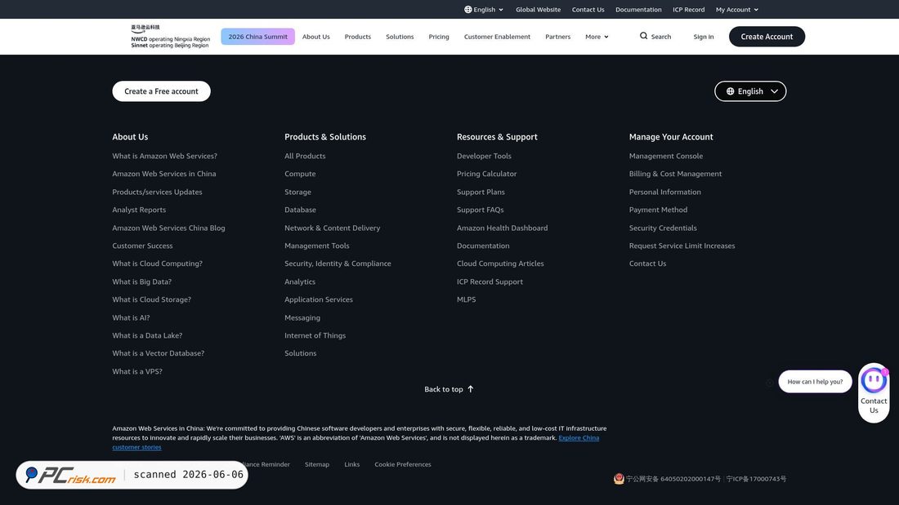Expand the My Account dropdown
The image size is (899, 505).
point(736,10)
